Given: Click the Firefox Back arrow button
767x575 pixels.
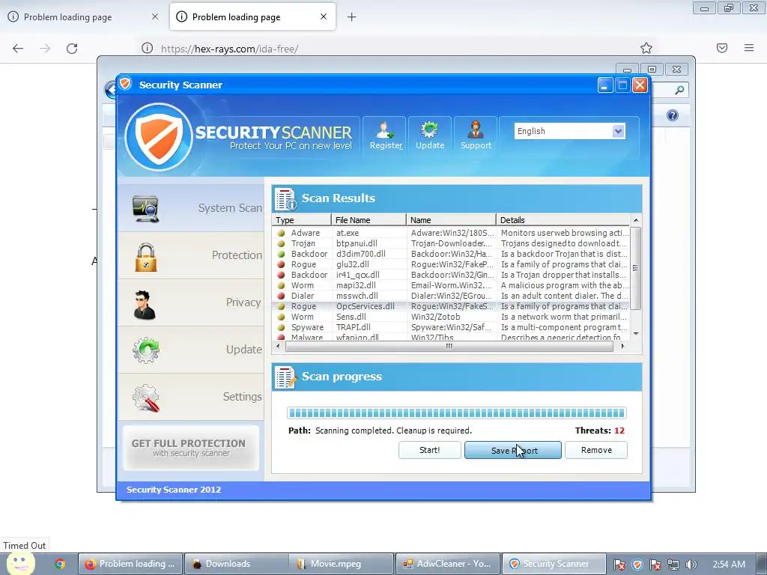Looking at the screenshot, I should click(18, 49).
